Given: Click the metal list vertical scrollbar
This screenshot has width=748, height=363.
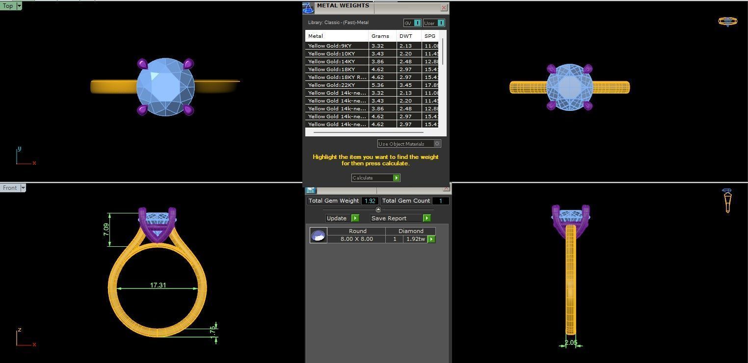Looking at the screenshot, I should tap(443, 51).
